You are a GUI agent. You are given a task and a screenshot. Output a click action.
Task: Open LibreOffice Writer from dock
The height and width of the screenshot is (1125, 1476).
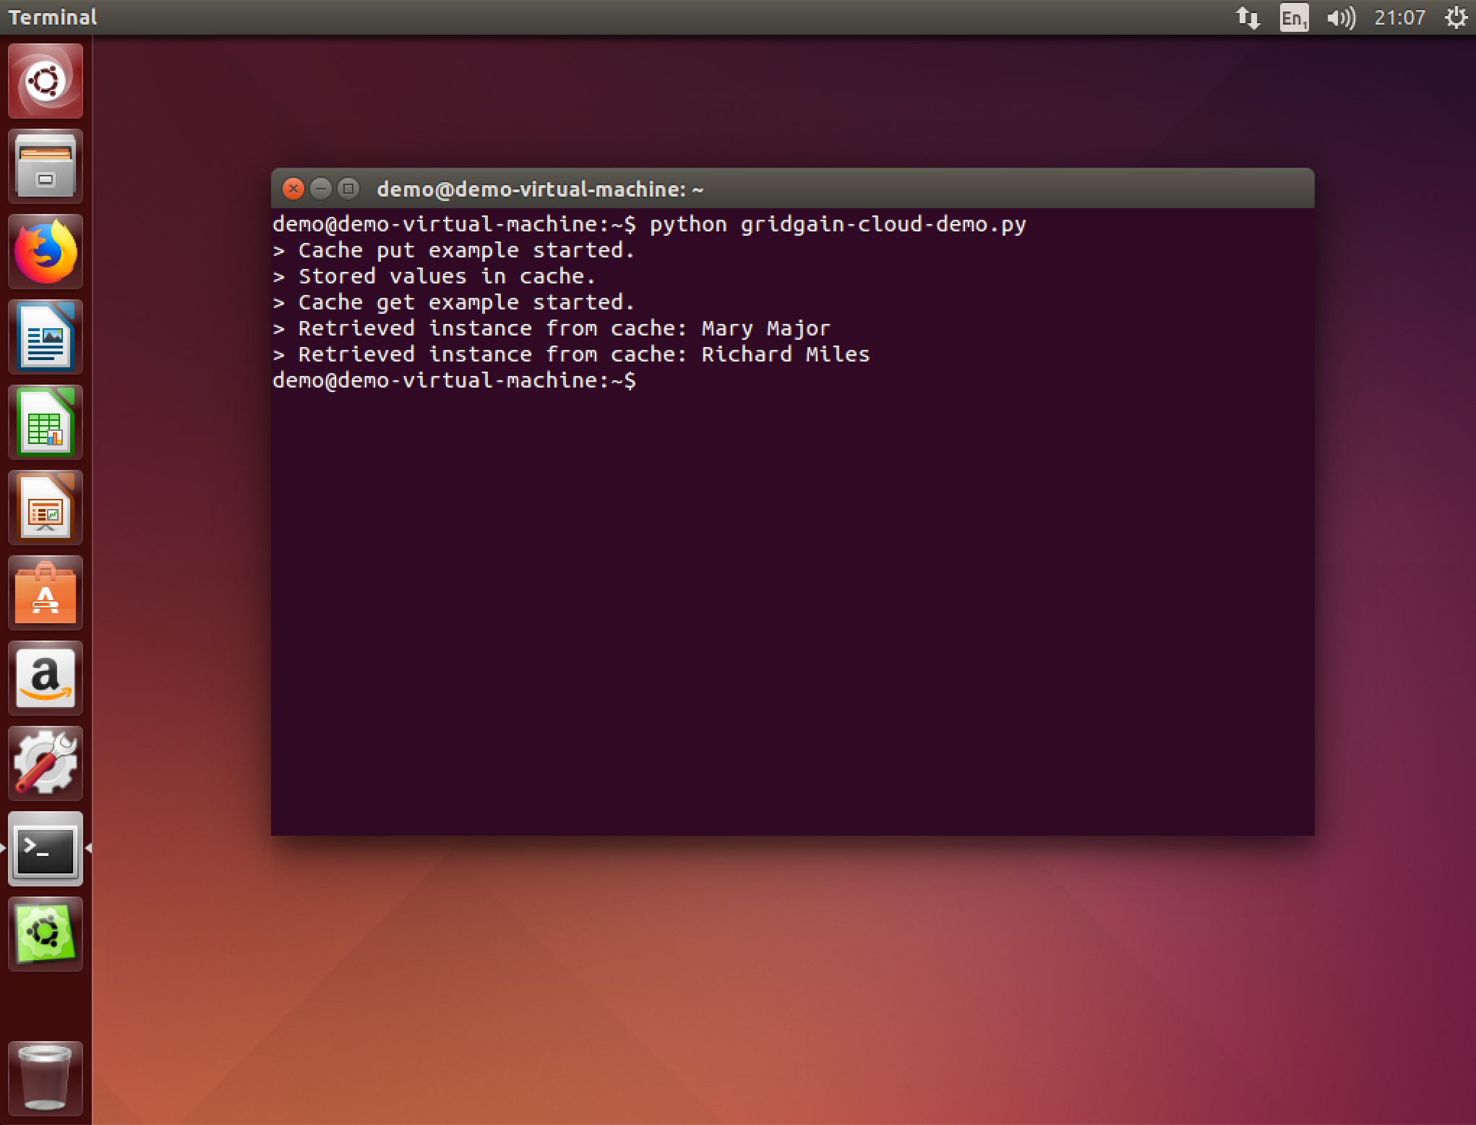point(46,337)
